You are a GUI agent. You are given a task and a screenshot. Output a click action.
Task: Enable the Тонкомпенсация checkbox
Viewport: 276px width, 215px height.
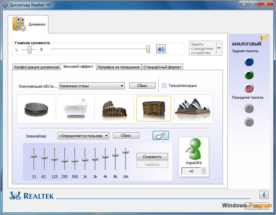[x=164, y=86]
